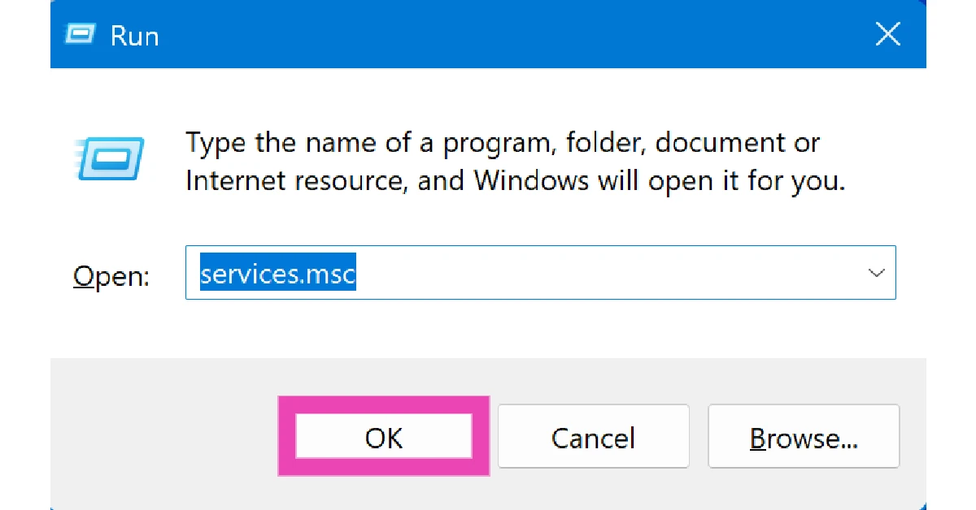This screenshot has height=510, width=976.
Task: Click the blue title bar of the Run window
Action: coord(488,34)
